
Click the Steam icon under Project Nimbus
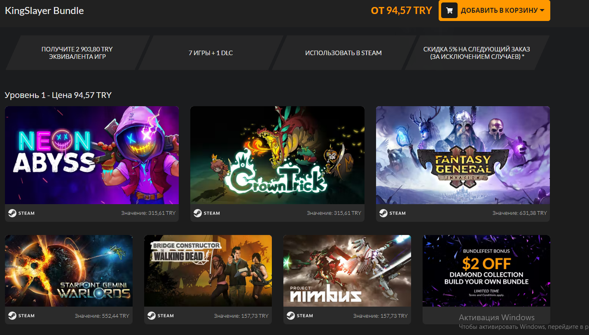point(291,316)
